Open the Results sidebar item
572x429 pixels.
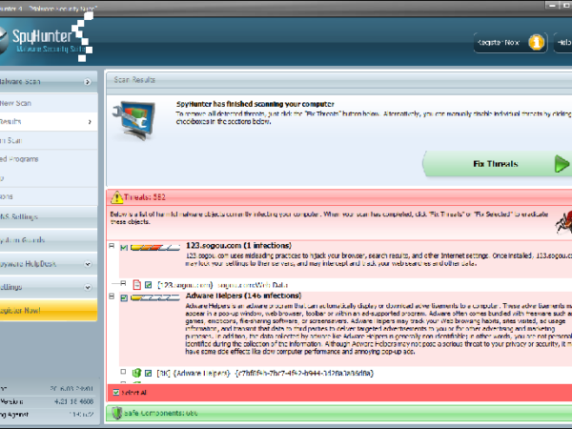pos(49,122)
